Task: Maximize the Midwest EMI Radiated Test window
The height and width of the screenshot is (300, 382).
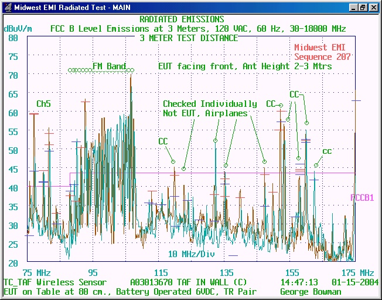Action: (363, 8)
